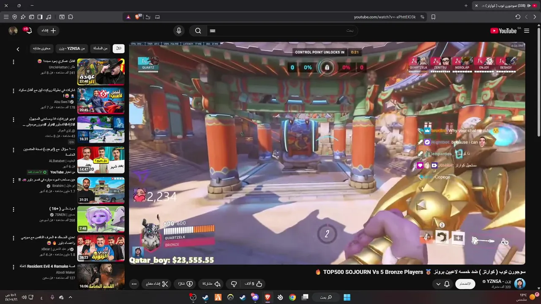Click the YouTube search magnifier button

pyautogui.click(x=198, y=30)
